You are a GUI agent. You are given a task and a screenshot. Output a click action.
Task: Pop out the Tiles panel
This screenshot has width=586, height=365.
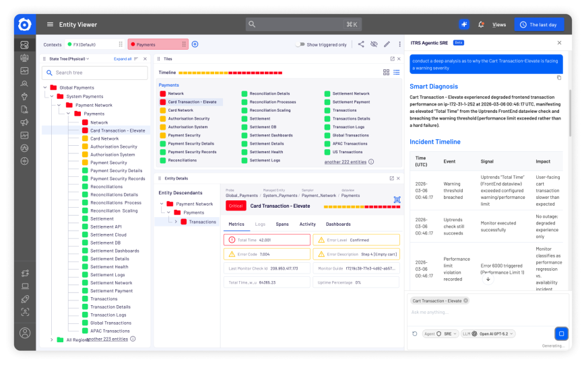(393, 59)
